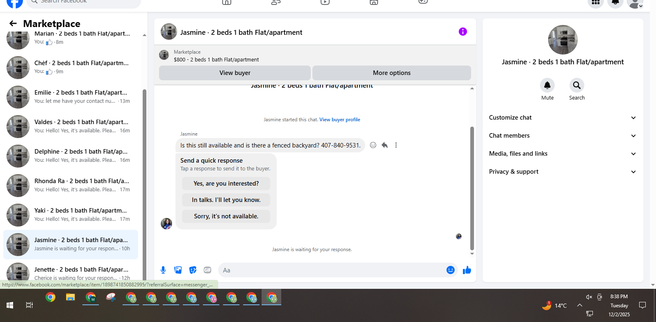Send quick response 'Yes, are you interested?'
The image size is (656, 322).
pos(226,184)
